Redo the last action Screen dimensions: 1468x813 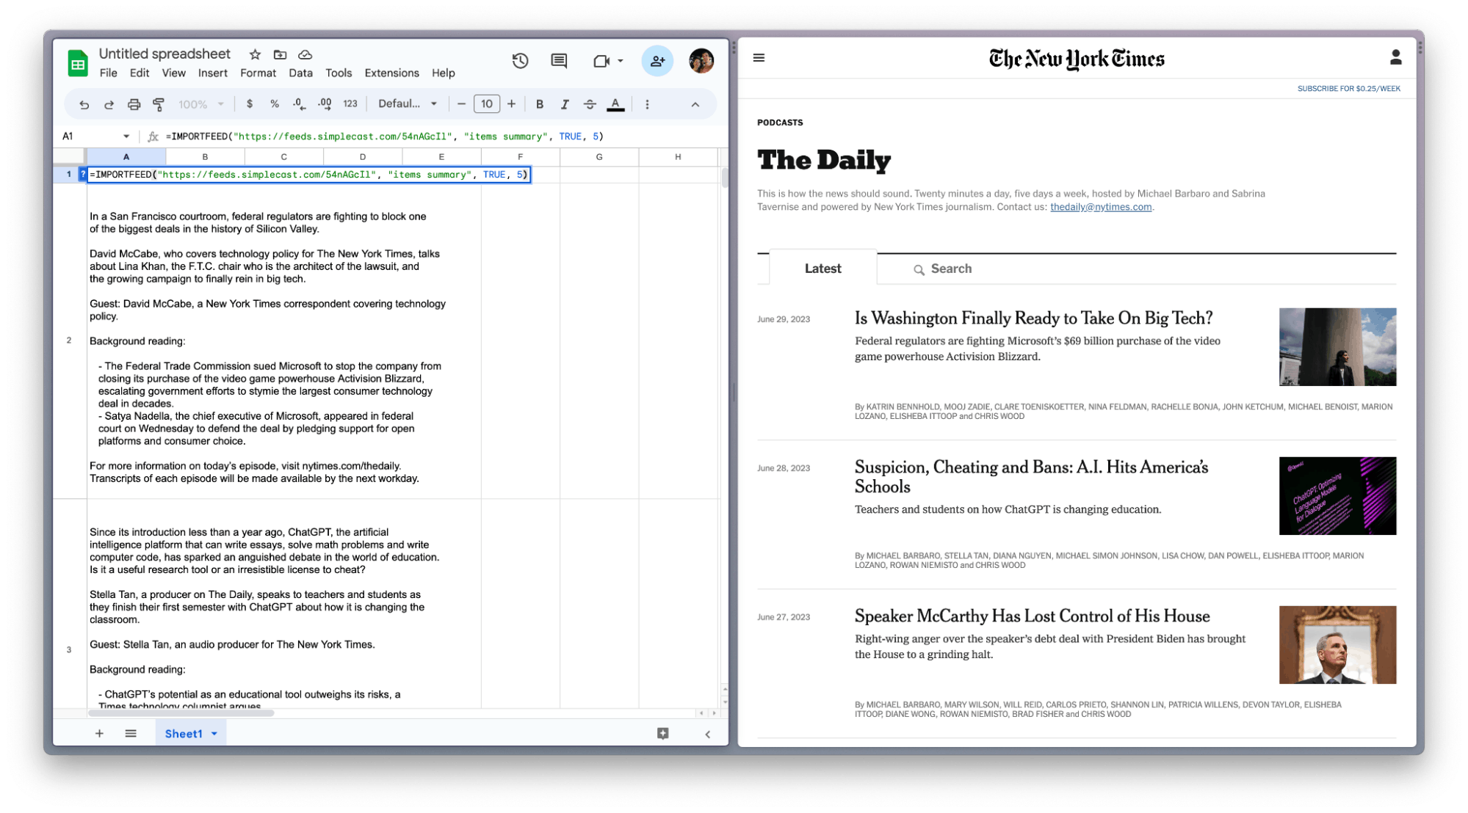pos(109,104)
